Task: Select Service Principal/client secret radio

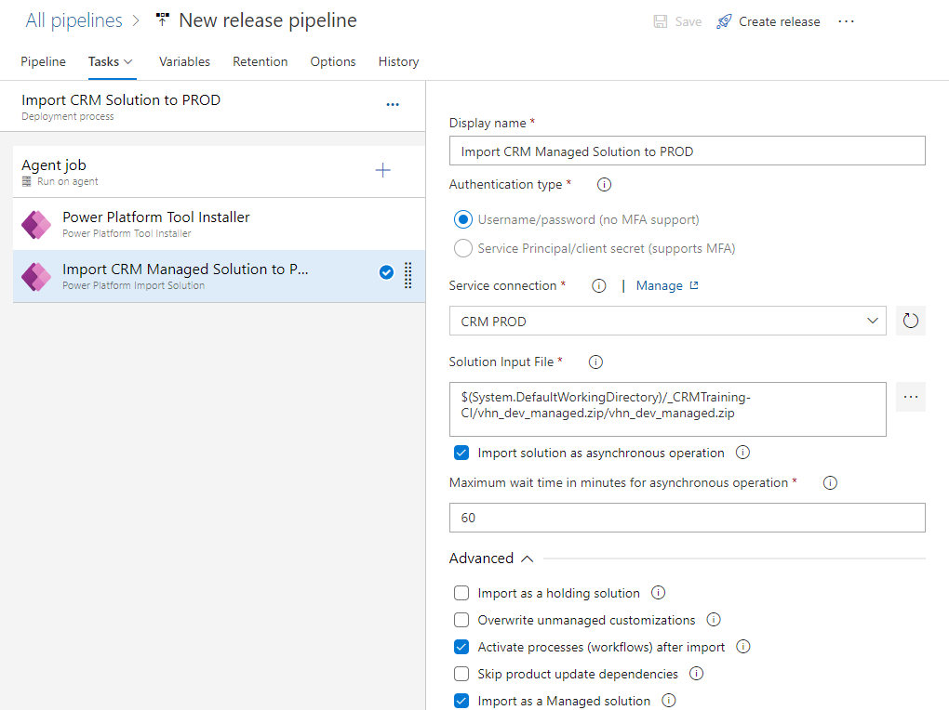Action: tap(463, 248)
